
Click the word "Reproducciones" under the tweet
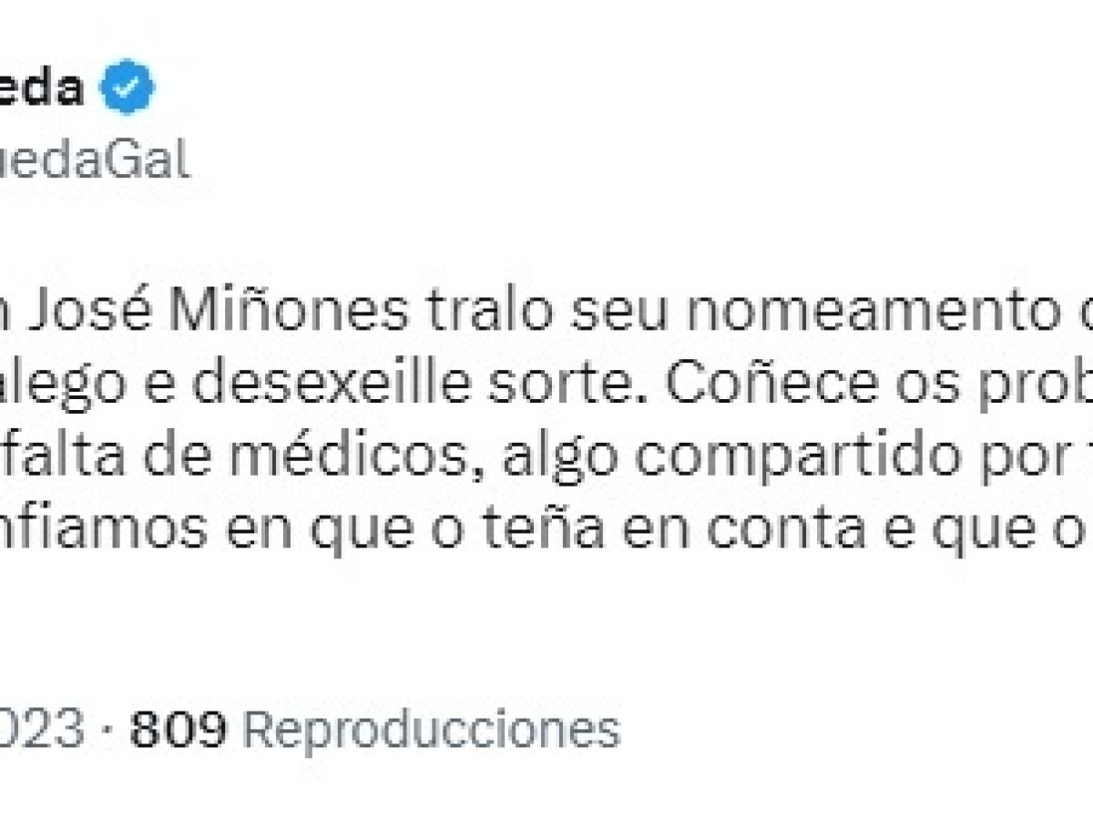click(434, 729)
